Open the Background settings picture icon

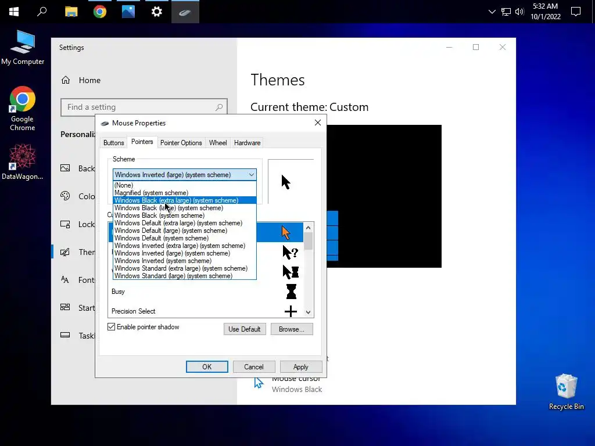(65, 168)
